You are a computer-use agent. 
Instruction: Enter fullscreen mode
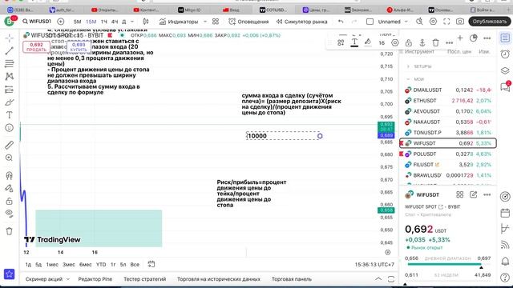(446, 22)
